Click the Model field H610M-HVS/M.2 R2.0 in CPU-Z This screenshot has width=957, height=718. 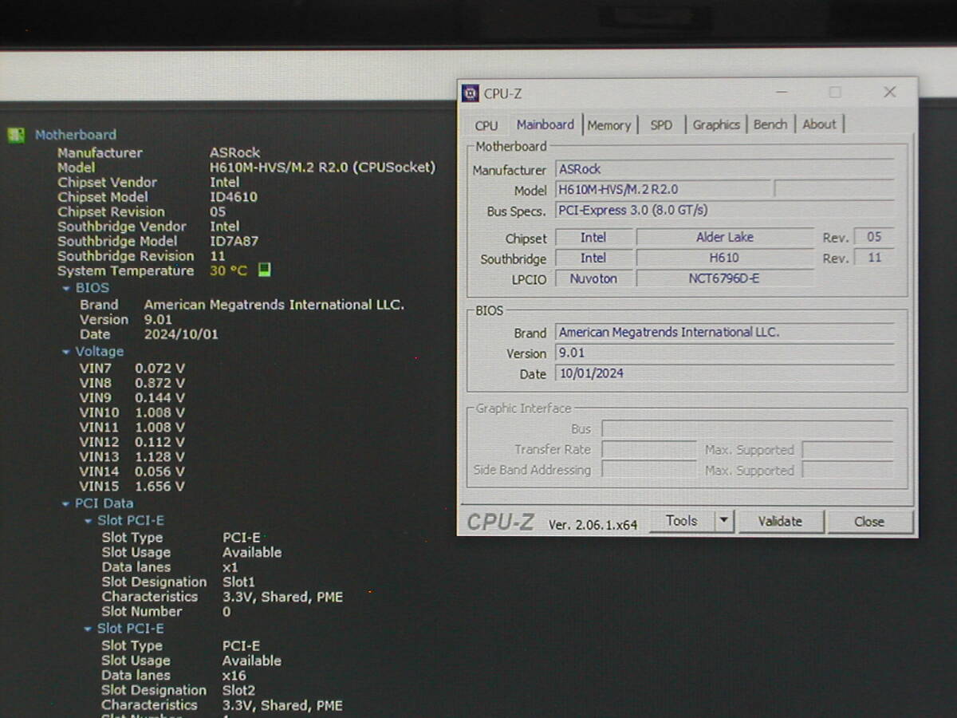click(x=664, y=190)
